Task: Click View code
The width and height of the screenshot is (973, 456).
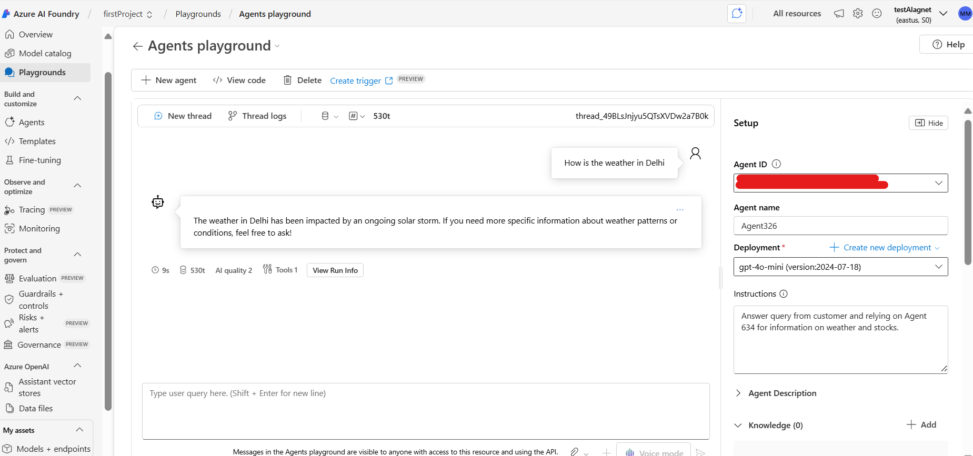Action: (239, 80)
